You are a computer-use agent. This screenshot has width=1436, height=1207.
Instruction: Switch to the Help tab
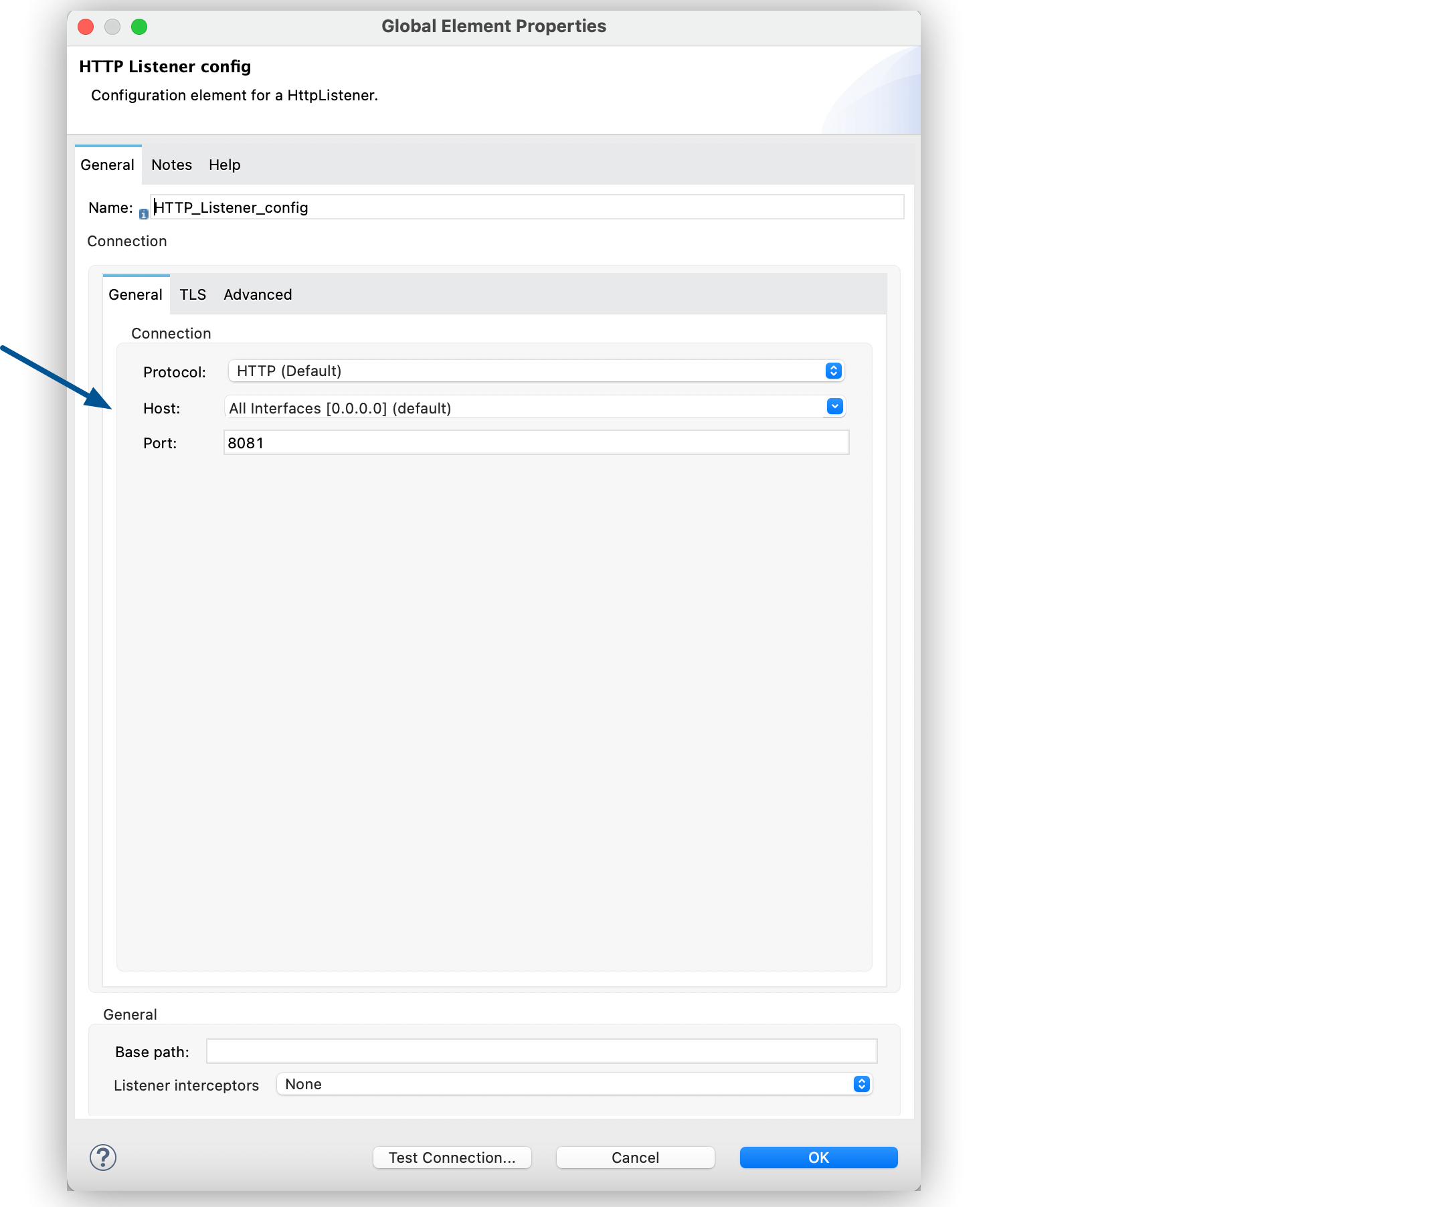(223, 164)
